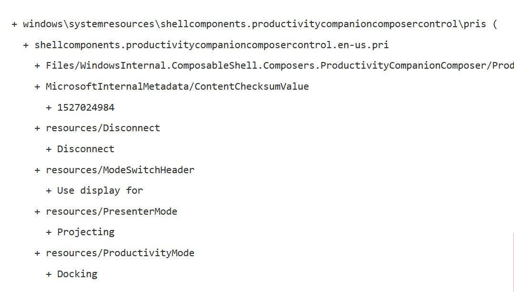Screen dimensions: 514x292
Task: Select the resources/ProductivityMode key text
Action: [x=120, y=253]
